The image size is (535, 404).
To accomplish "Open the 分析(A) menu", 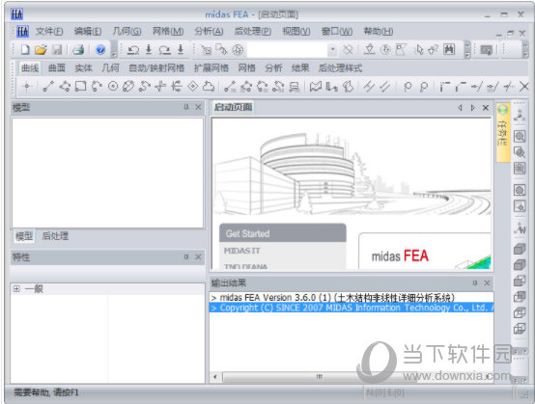I will click(x=209, y=32).
